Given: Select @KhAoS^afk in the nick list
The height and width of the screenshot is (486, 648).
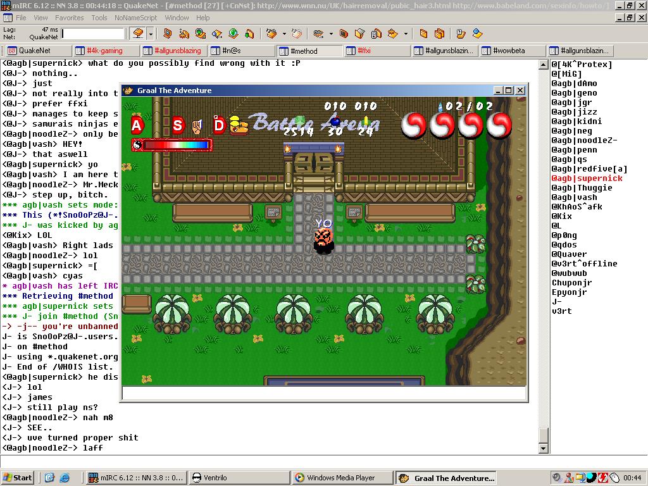Looking at the screenshot, I should [577, 207].
